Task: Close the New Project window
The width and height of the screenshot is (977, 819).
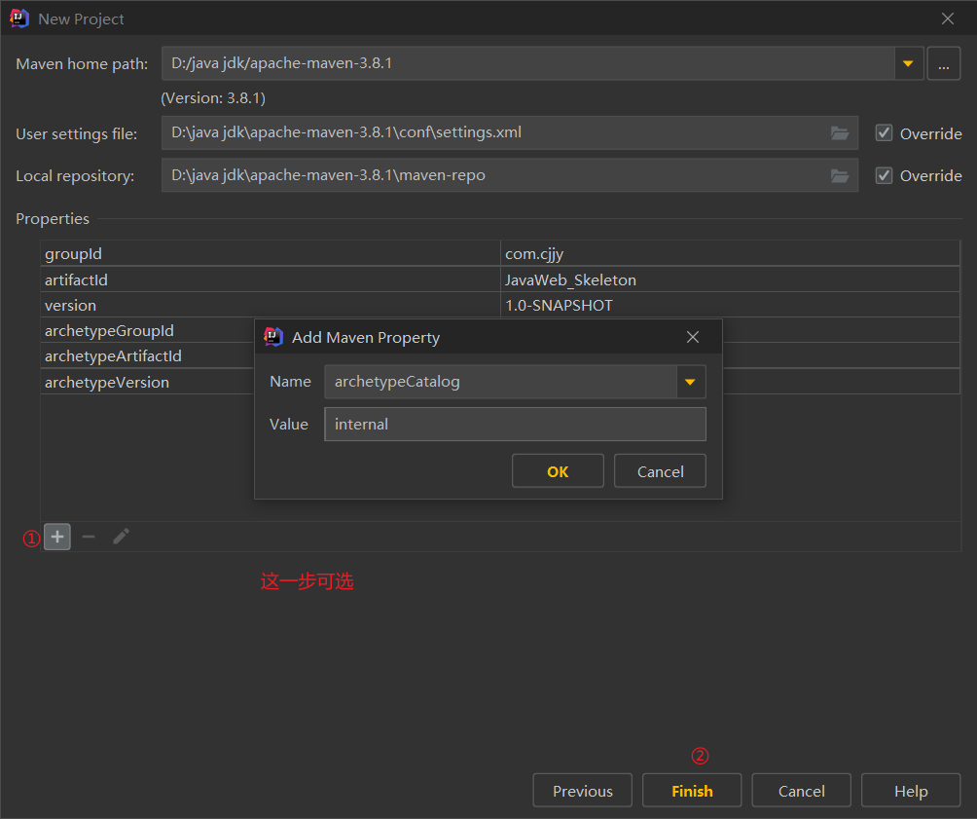Action: [947, 19]
